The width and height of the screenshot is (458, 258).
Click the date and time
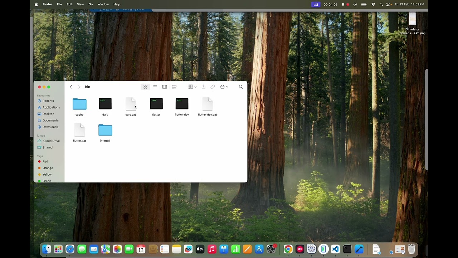[x=409, y=4]
